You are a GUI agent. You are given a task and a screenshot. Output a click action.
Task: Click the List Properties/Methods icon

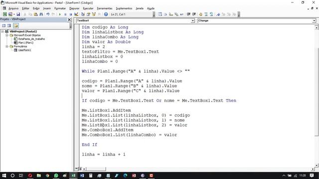pos(160,14)
